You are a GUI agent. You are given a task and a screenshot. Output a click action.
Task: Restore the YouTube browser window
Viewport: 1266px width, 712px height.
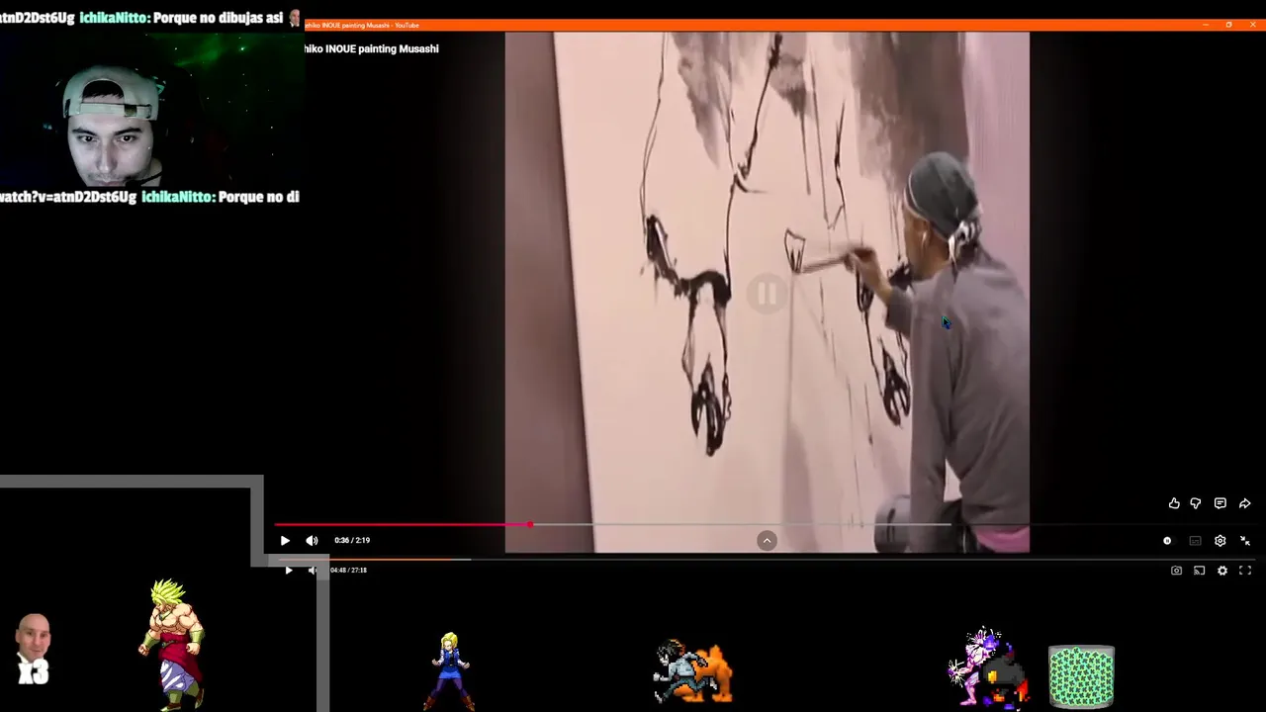(x=1228, y=25)
